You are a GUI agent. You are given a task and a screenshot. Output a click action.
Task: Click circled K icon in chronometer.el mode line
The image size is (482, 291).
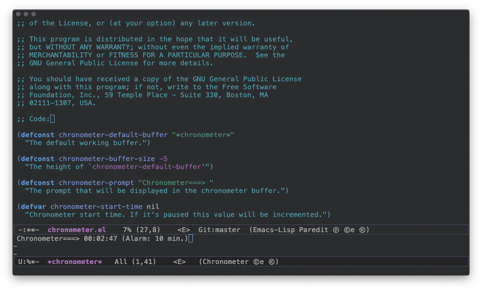pos(362,230)
